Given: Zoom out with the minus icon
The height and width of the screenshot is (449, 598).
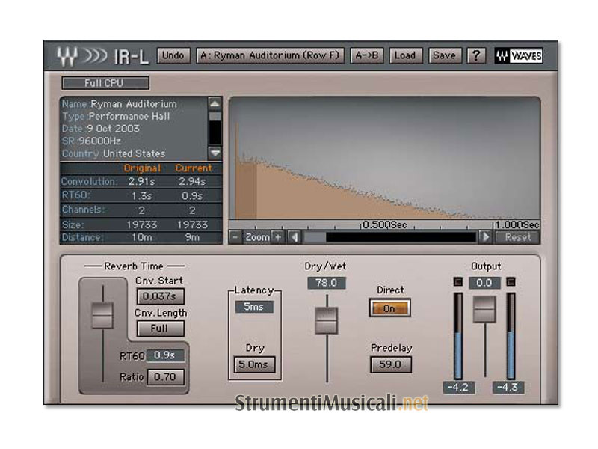Looking at the screenshot, I should [235, 237].
